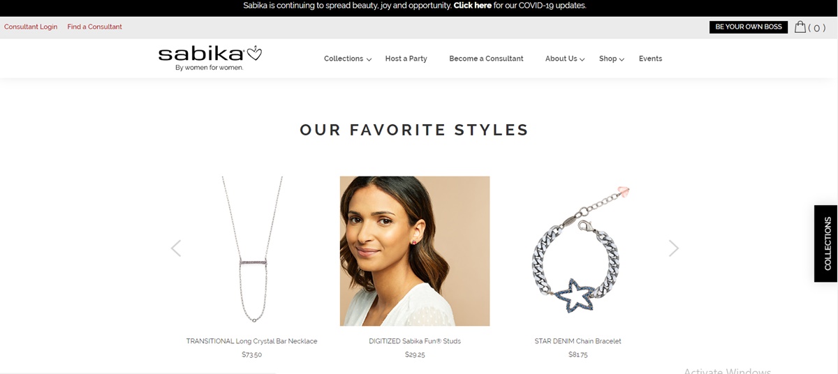838x374 pixels.
Task: Click the BE YOUR OWN BOSS button
Action: tap(749, 27)
